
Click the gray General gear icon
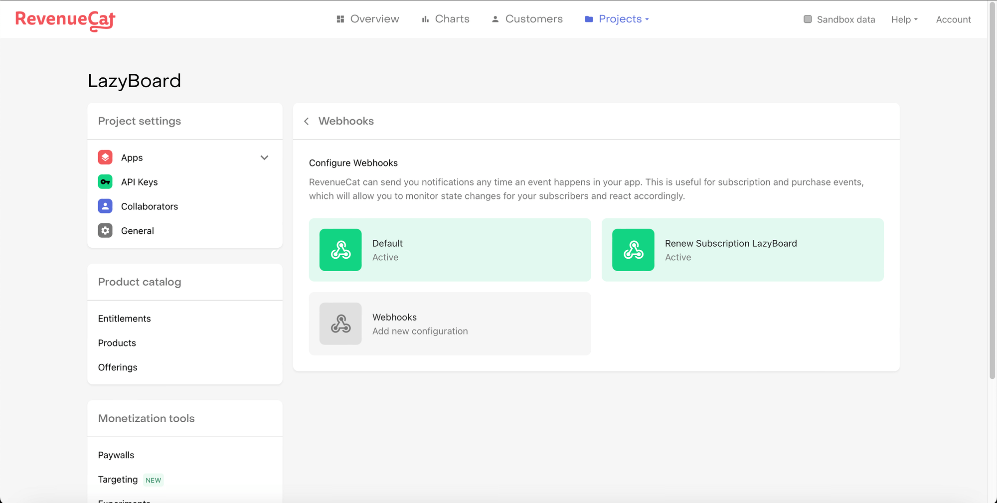click(x=105, y=231)
